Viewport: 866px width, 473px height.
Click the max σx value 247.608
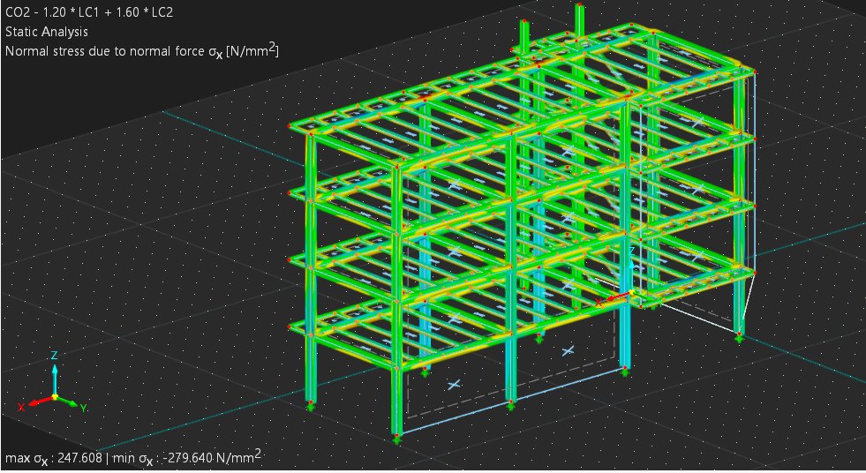(x=79, y=457)
